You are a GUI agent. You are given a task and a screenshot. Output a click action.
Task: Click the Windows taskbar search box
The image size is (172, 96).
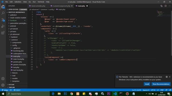pos(28,94)
